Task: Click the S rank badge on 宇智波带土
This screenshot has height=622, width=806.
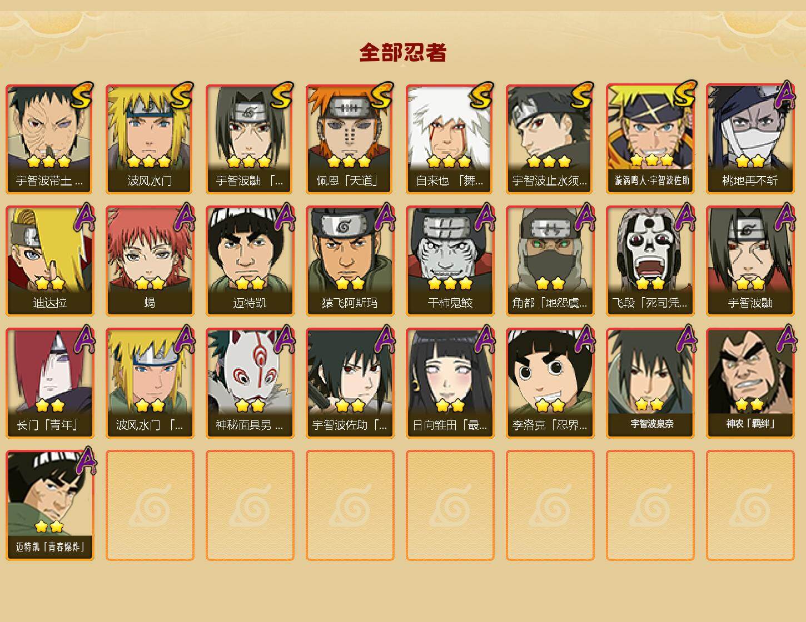Action: coord(81,95)
